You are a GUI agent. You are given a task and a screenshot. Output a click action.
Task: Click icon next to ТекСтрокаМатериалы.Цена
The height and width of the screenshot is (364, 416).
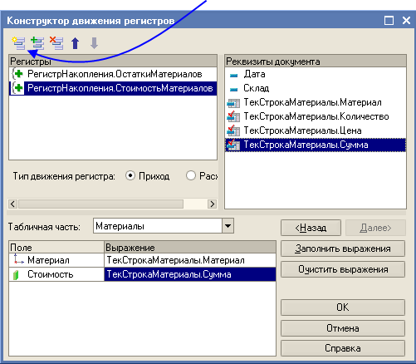[233, 130]
